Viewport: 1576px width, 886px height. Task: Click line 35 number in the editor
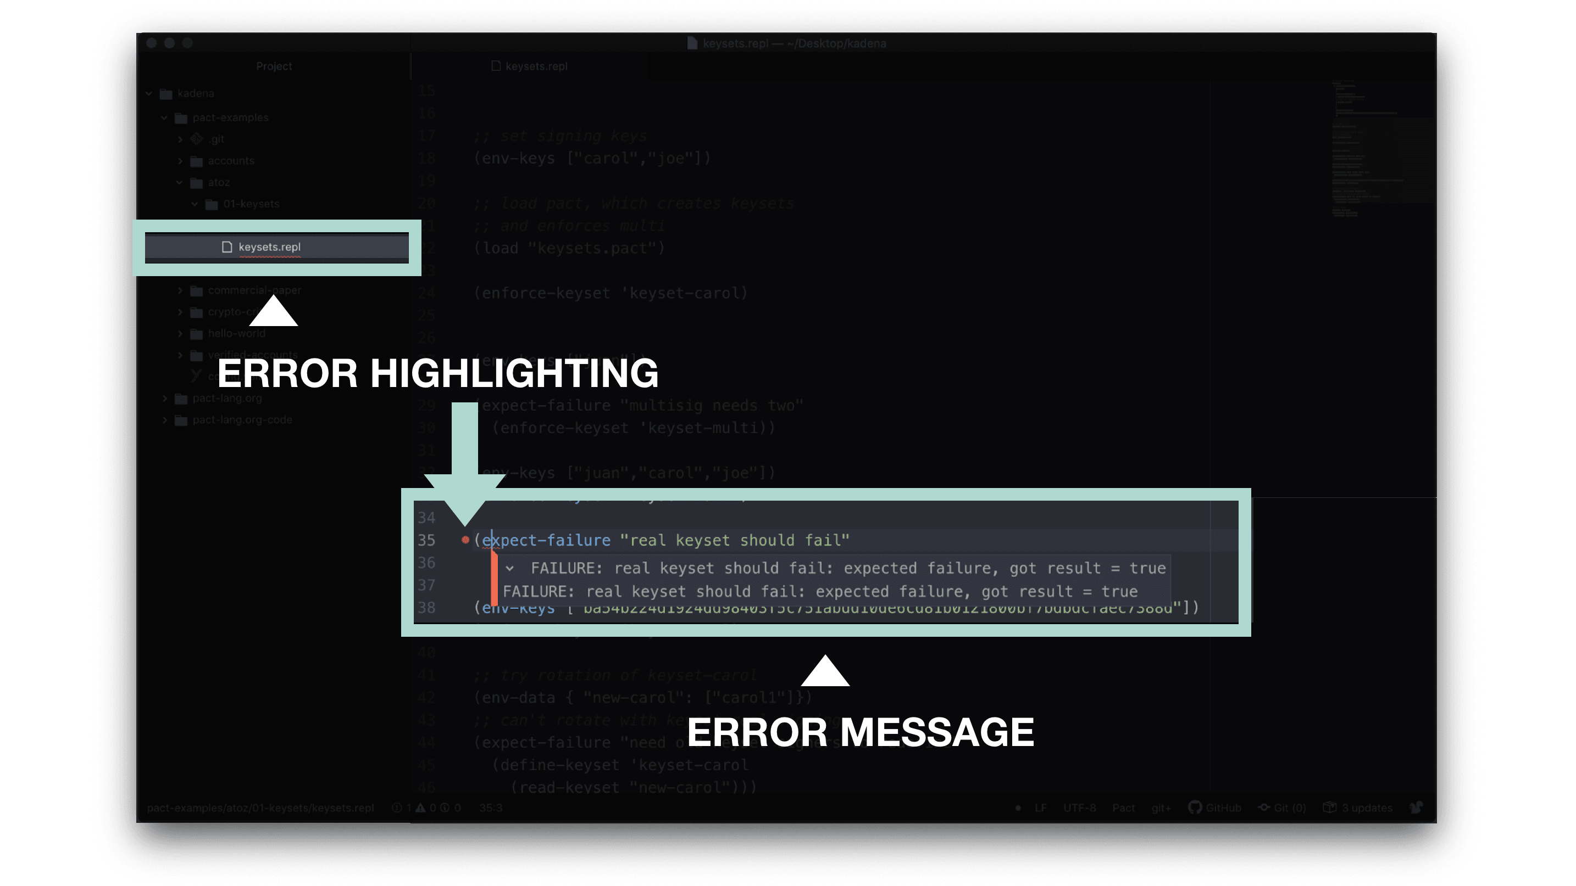tap(429, 539)
